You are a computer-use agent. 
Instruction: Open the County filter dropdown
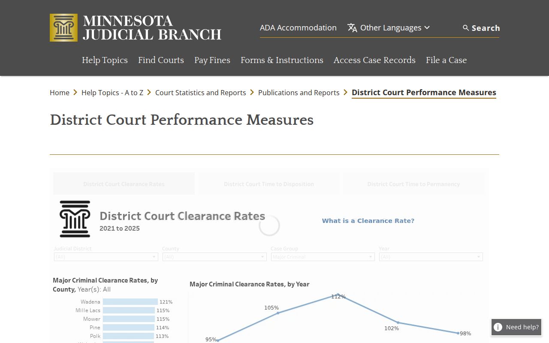(214, 257)
